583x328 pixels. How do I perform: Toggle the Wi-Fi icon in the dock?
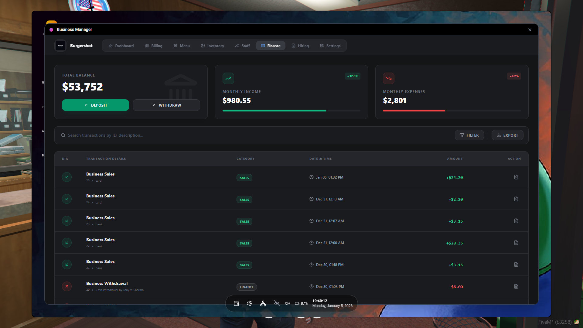click(277, 303)
